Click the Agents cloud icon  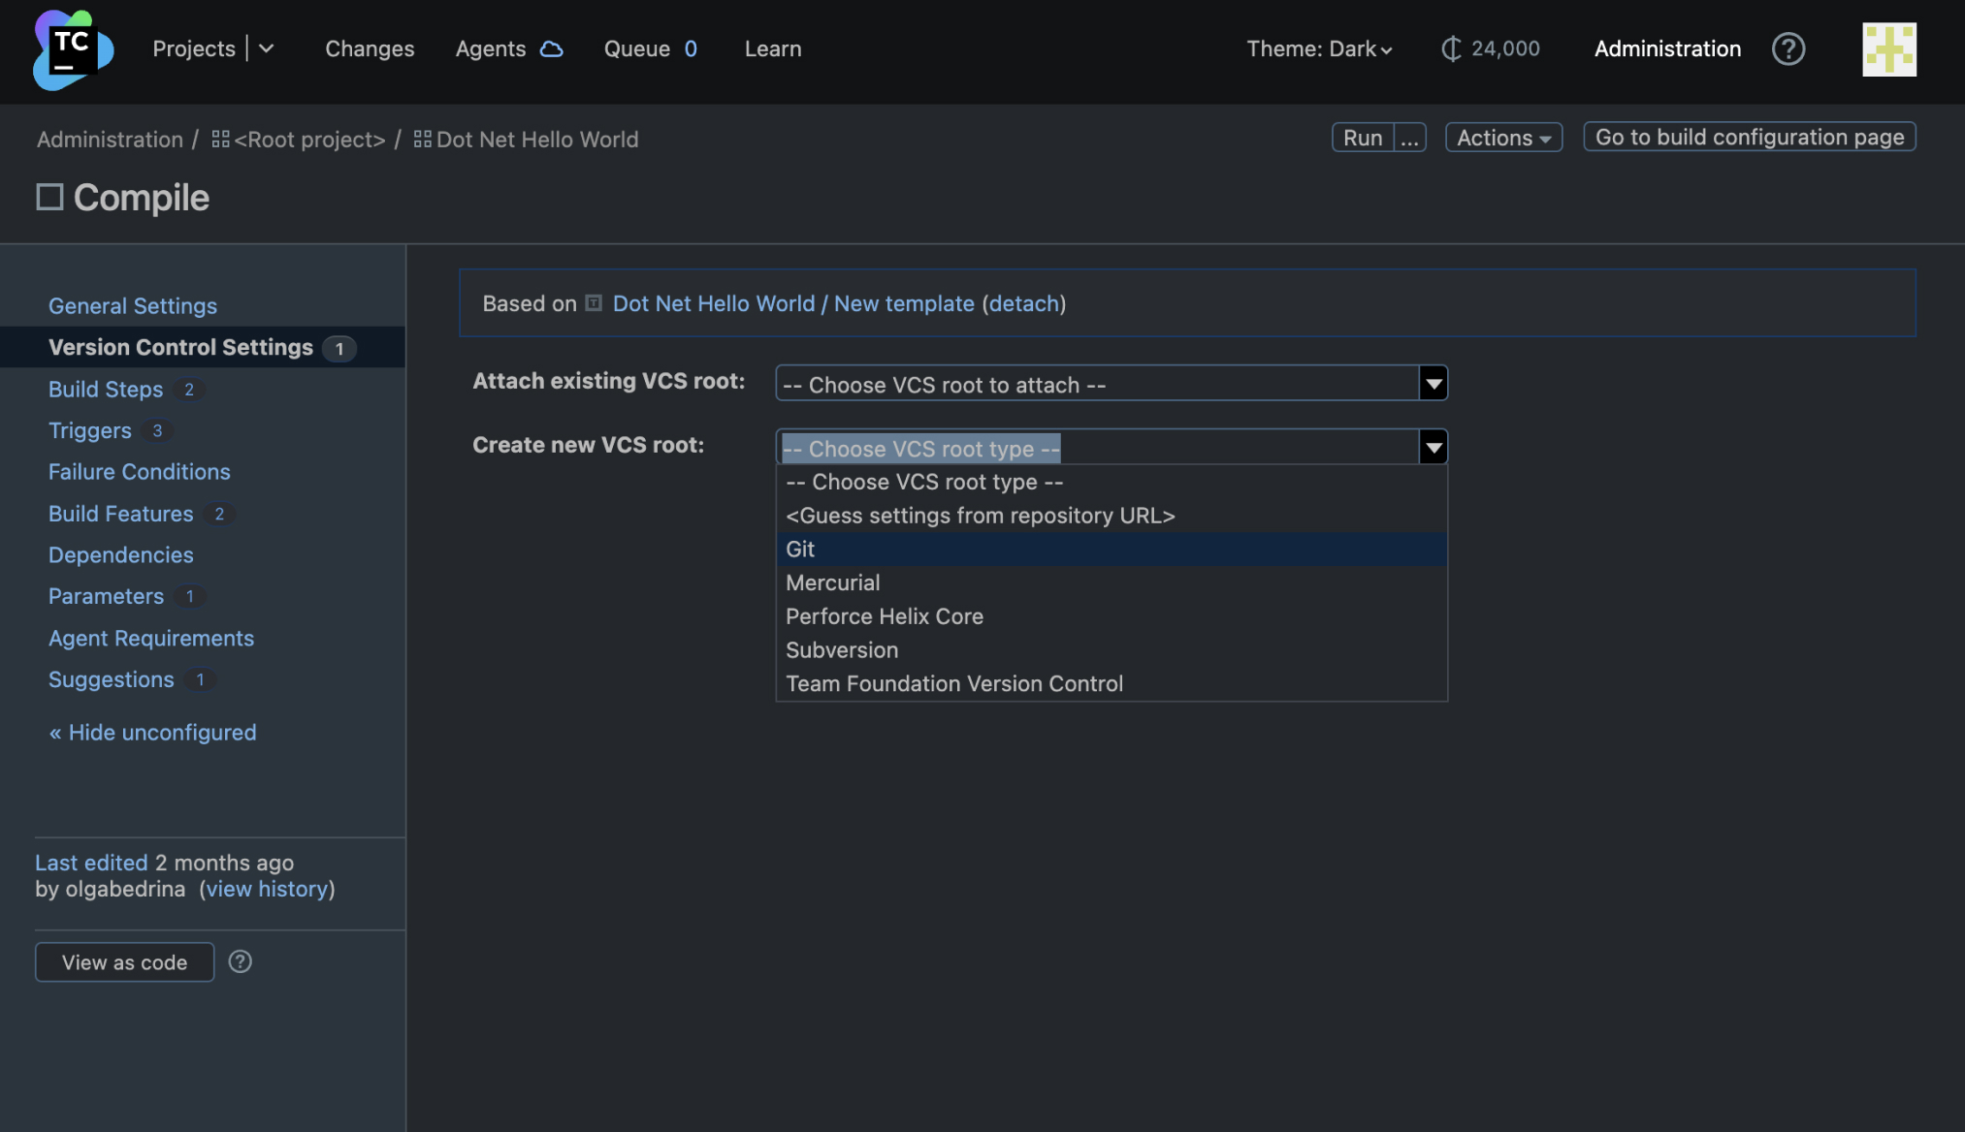point(551,48)
